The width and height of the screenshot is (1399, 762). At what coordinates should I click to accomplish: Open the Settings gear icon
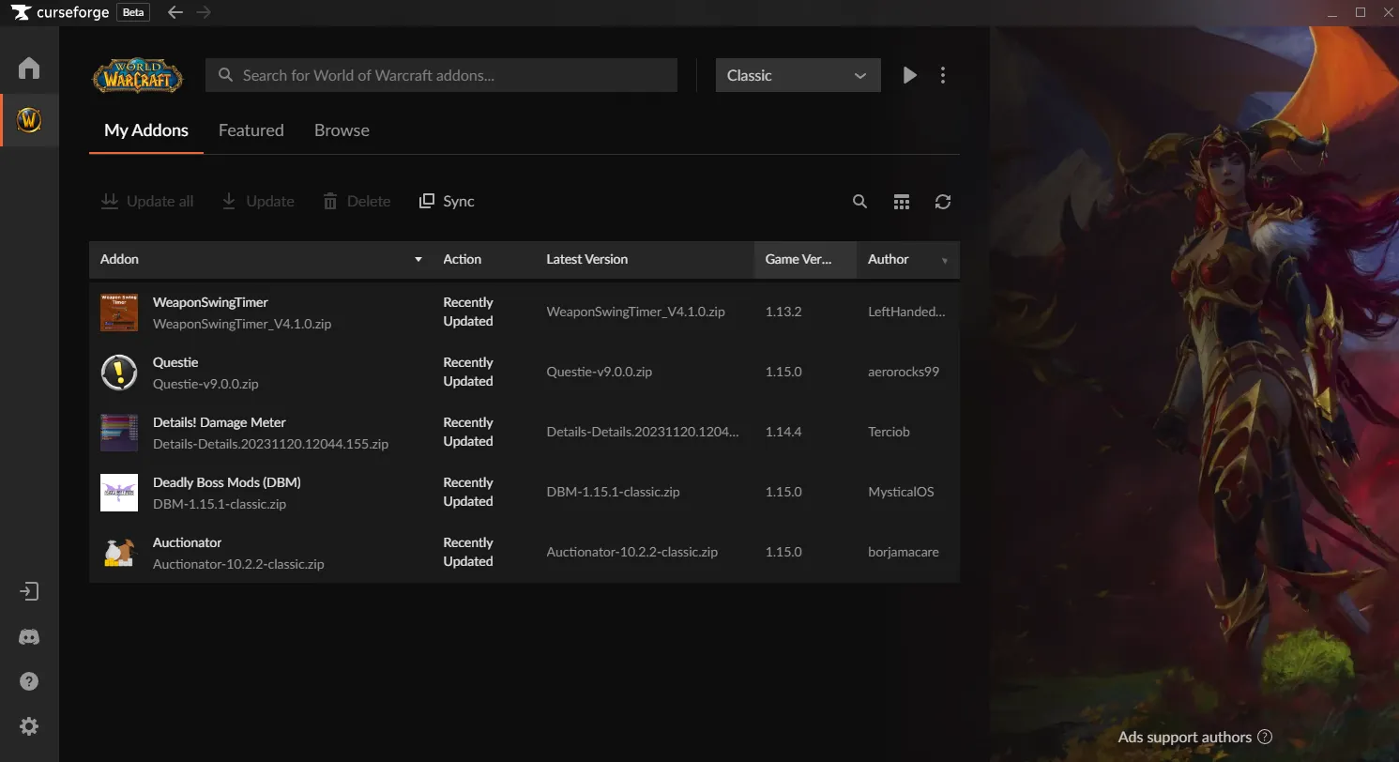(x=29, y=726)
